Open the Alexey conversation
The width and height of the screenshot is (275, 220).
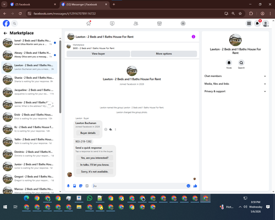pyautogui.click(x=29, y=55)
